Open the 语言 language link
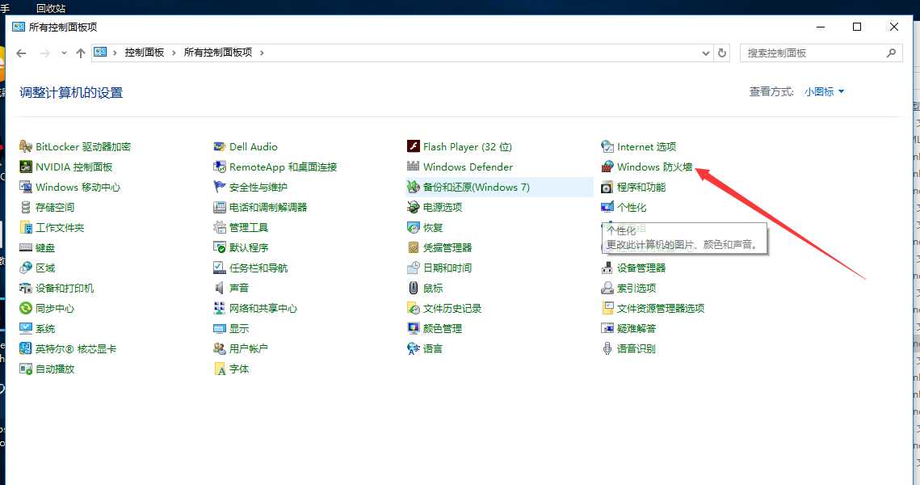 click(x=432, y=348)
